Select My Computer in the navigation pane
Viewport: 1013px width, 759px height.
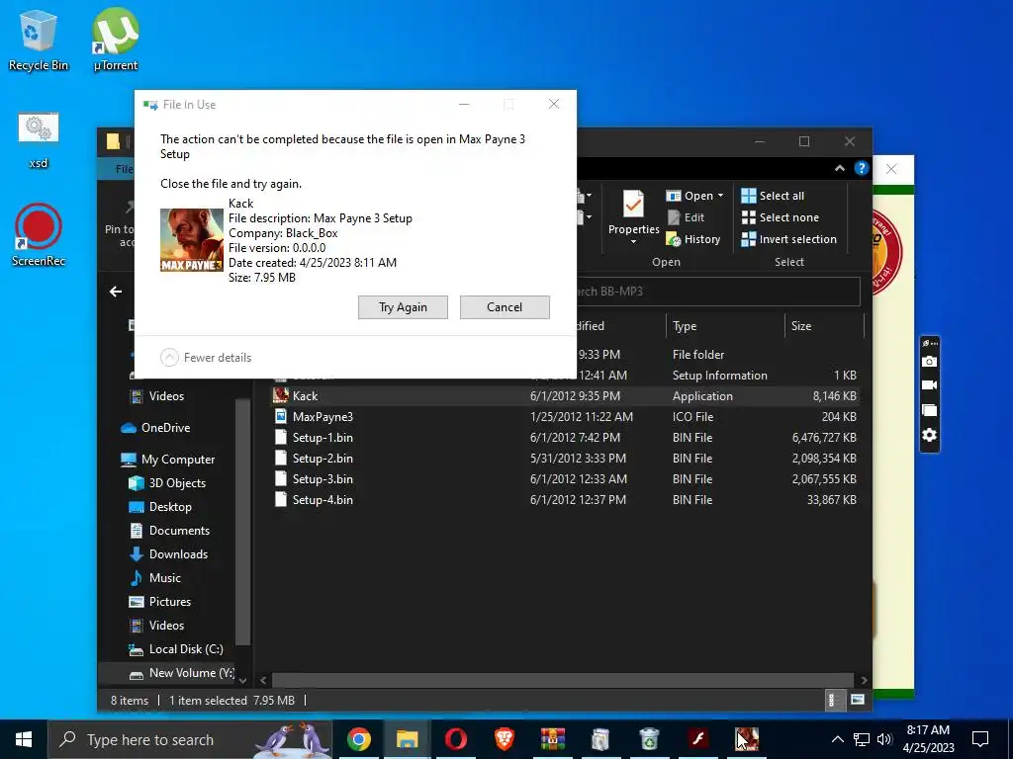168,460
